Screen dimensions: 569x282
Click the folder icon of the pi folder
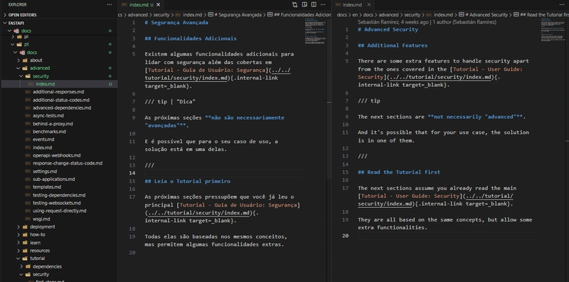click(19, 37)
